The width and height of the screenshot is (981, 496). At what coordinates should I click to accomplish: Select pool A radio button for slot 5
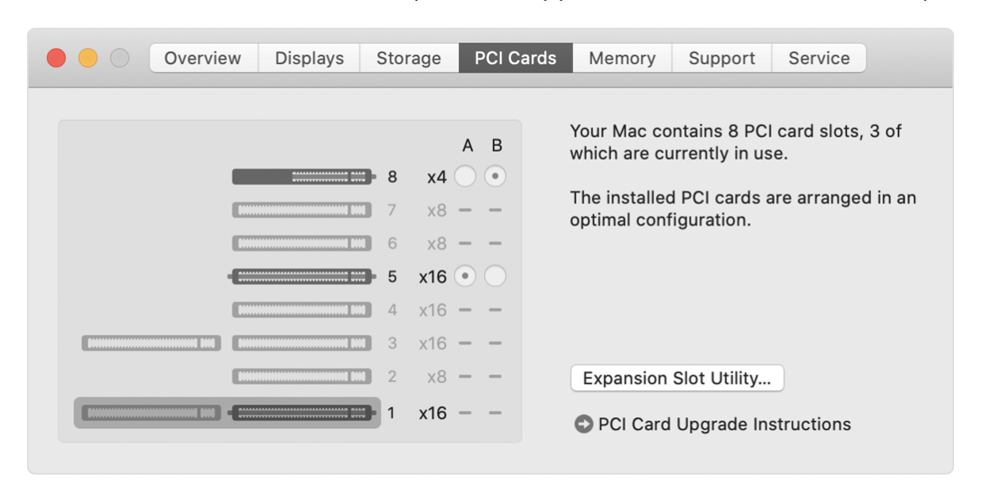[x=465, y=277]
